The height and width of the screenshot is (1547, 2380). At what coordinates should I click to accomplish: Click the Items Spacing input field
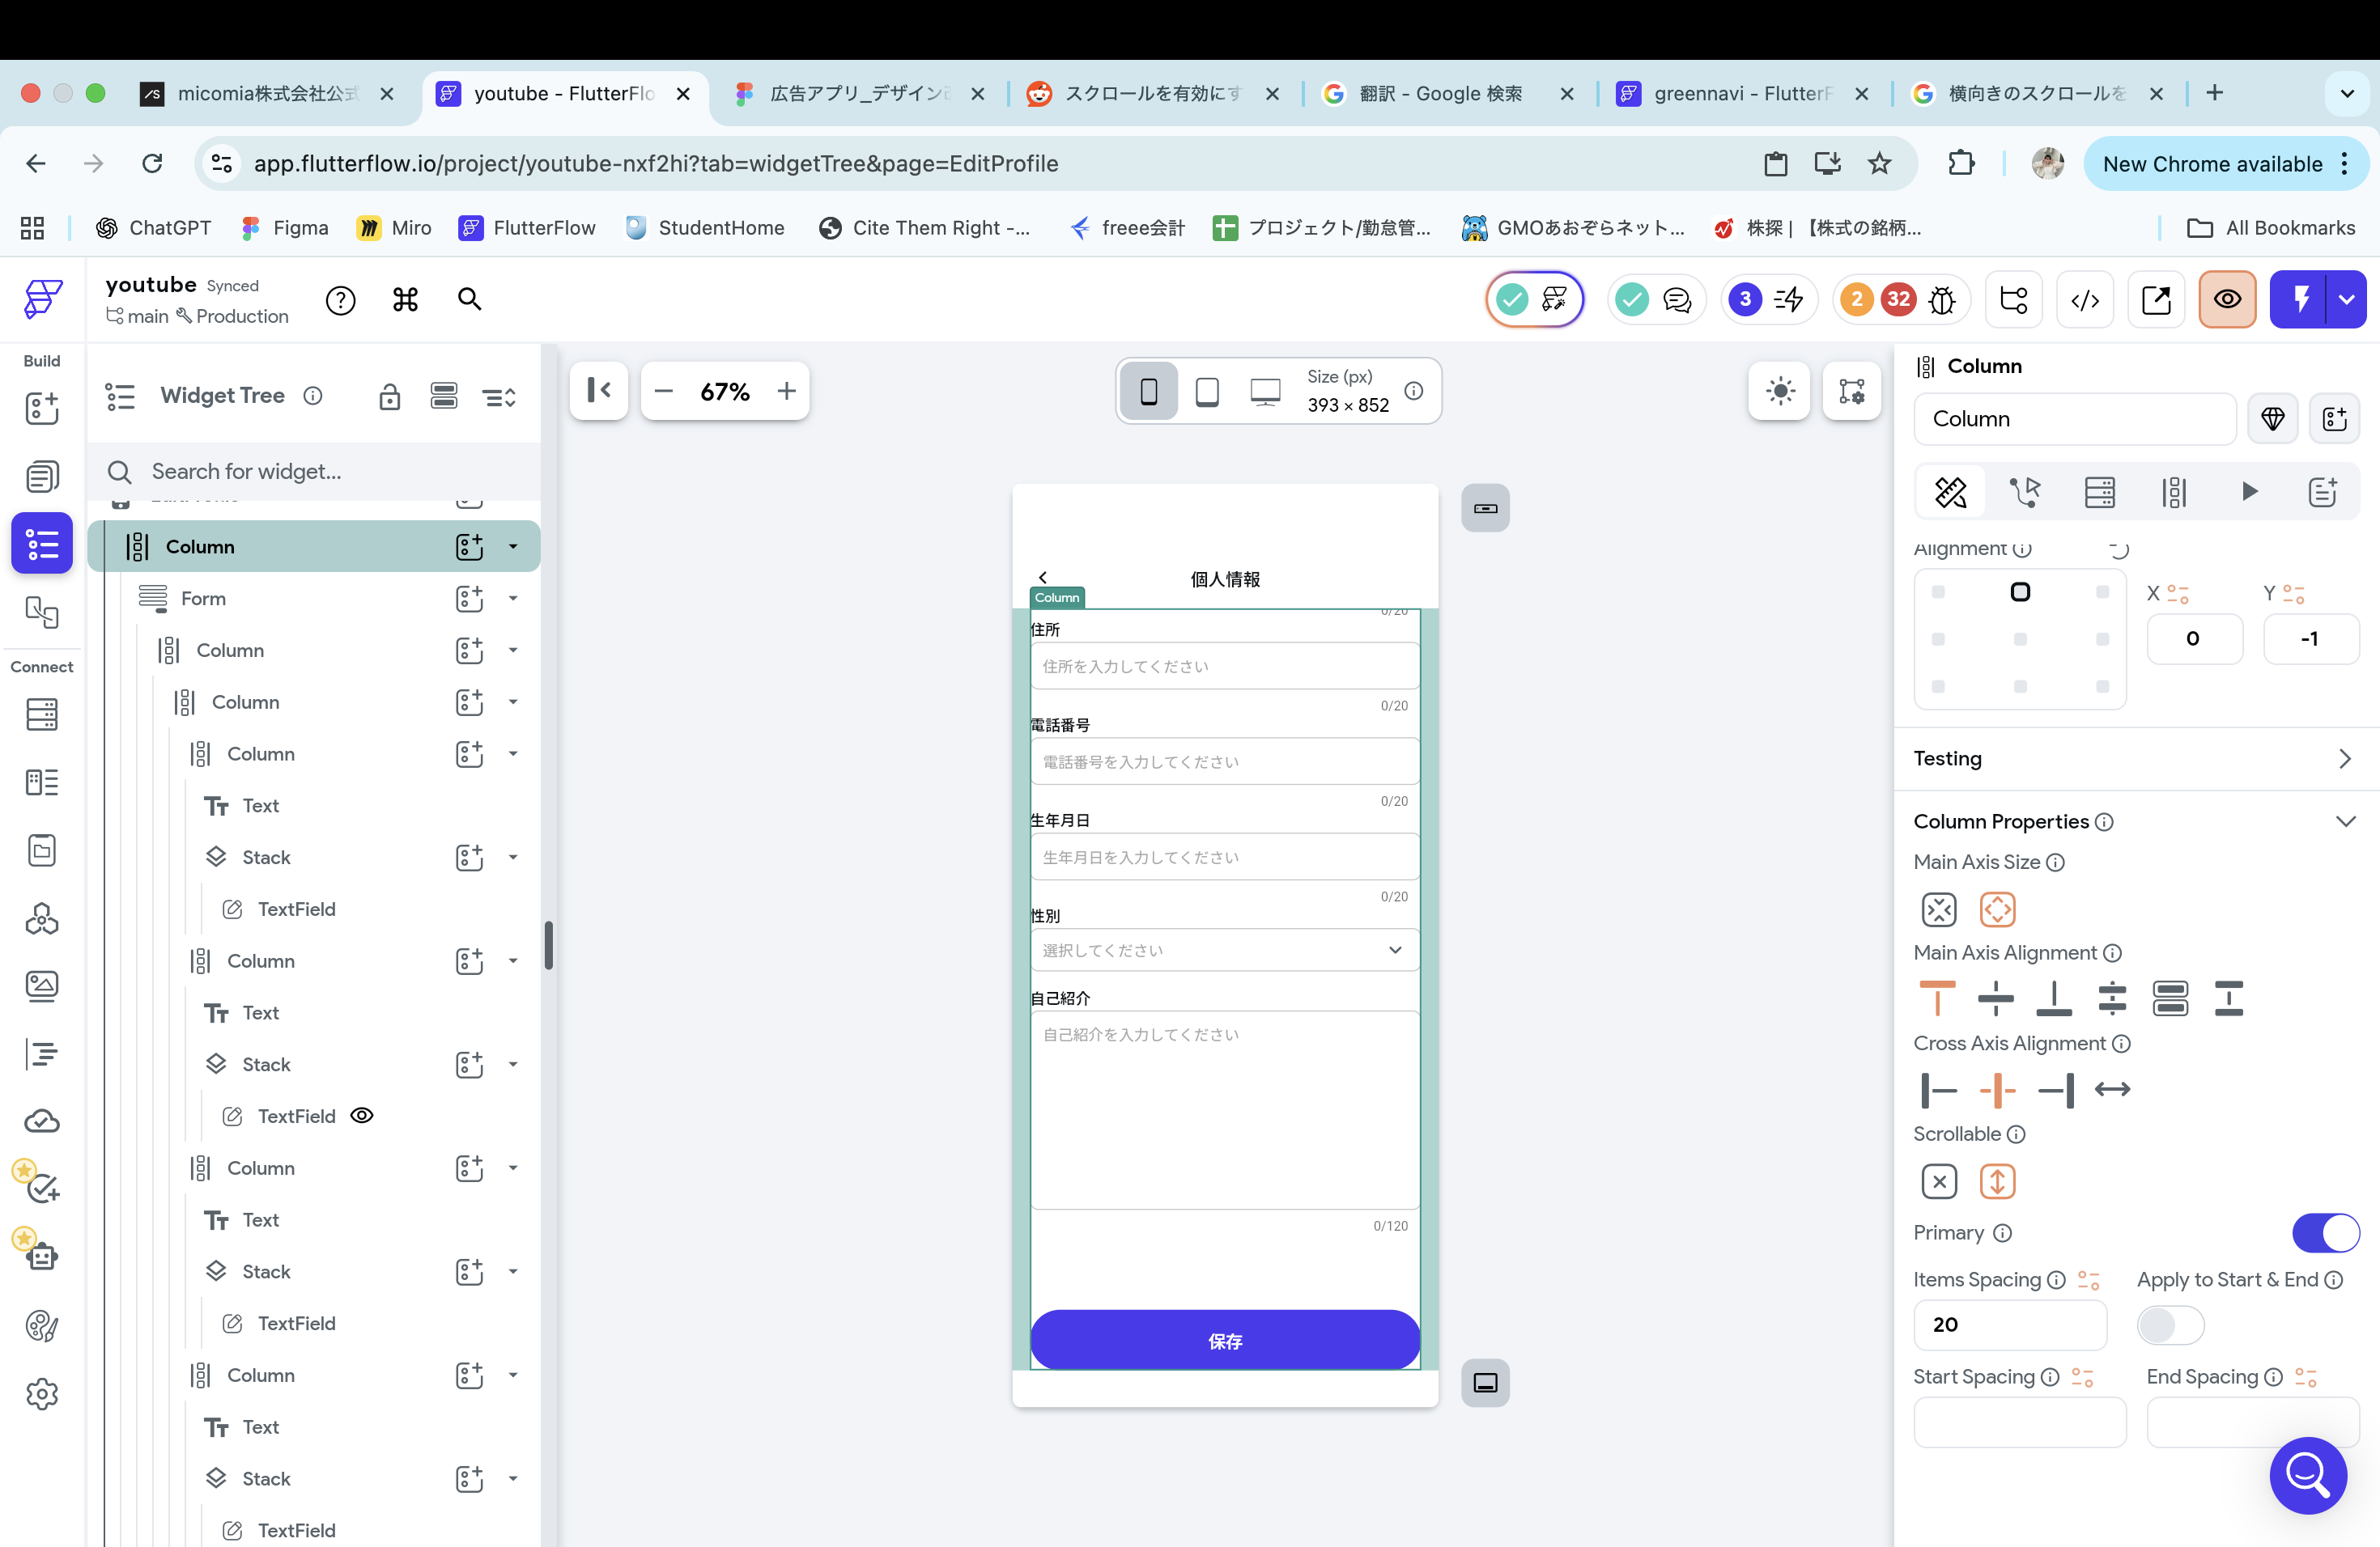(x=2009, y=1324)
